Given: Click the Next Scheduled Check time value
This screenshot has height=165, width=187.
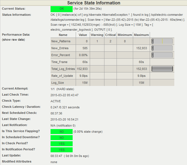Looking at the screenshot, I should [56, 113].
